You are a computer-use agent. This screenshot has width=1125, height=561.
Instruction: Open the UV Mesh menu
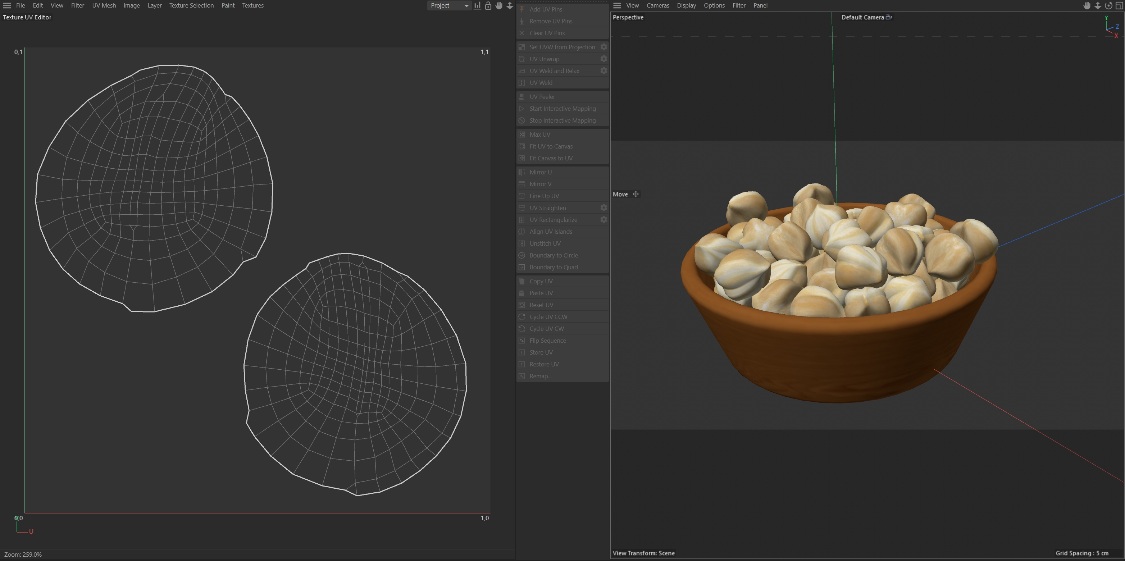click(x=104, y=6)
